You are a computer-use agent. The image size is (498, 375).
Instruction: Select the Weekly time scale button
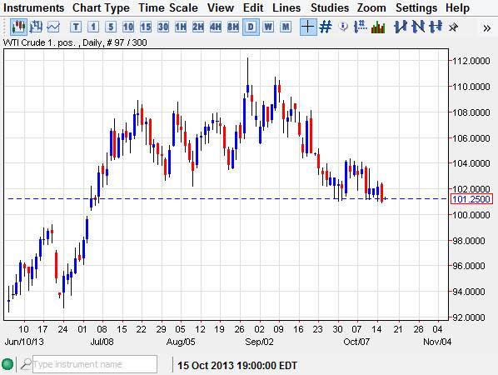click(268, 27)
